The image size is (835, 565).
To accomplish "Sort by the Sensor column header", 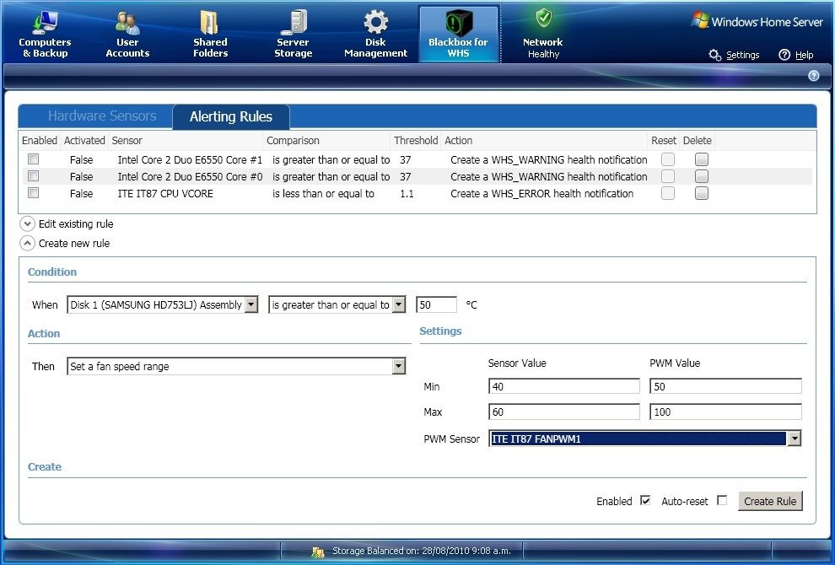I will pyautogui.click(x=186, y=141).
